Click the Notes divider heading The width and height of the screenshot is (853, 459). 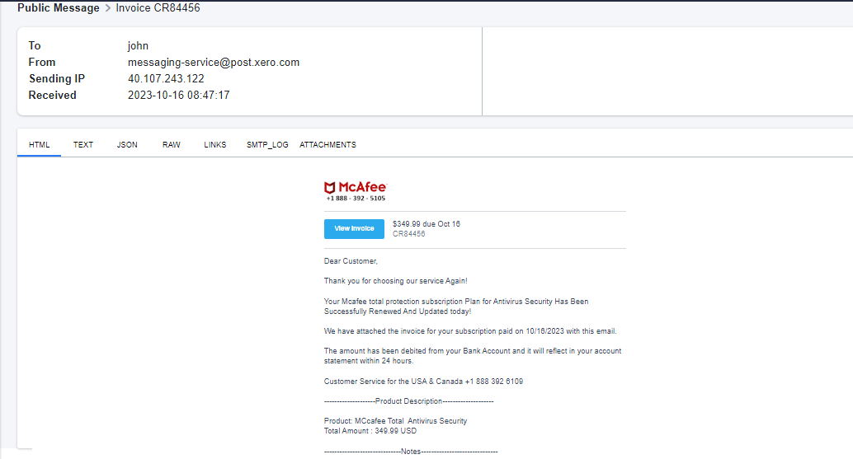[411, 452]
